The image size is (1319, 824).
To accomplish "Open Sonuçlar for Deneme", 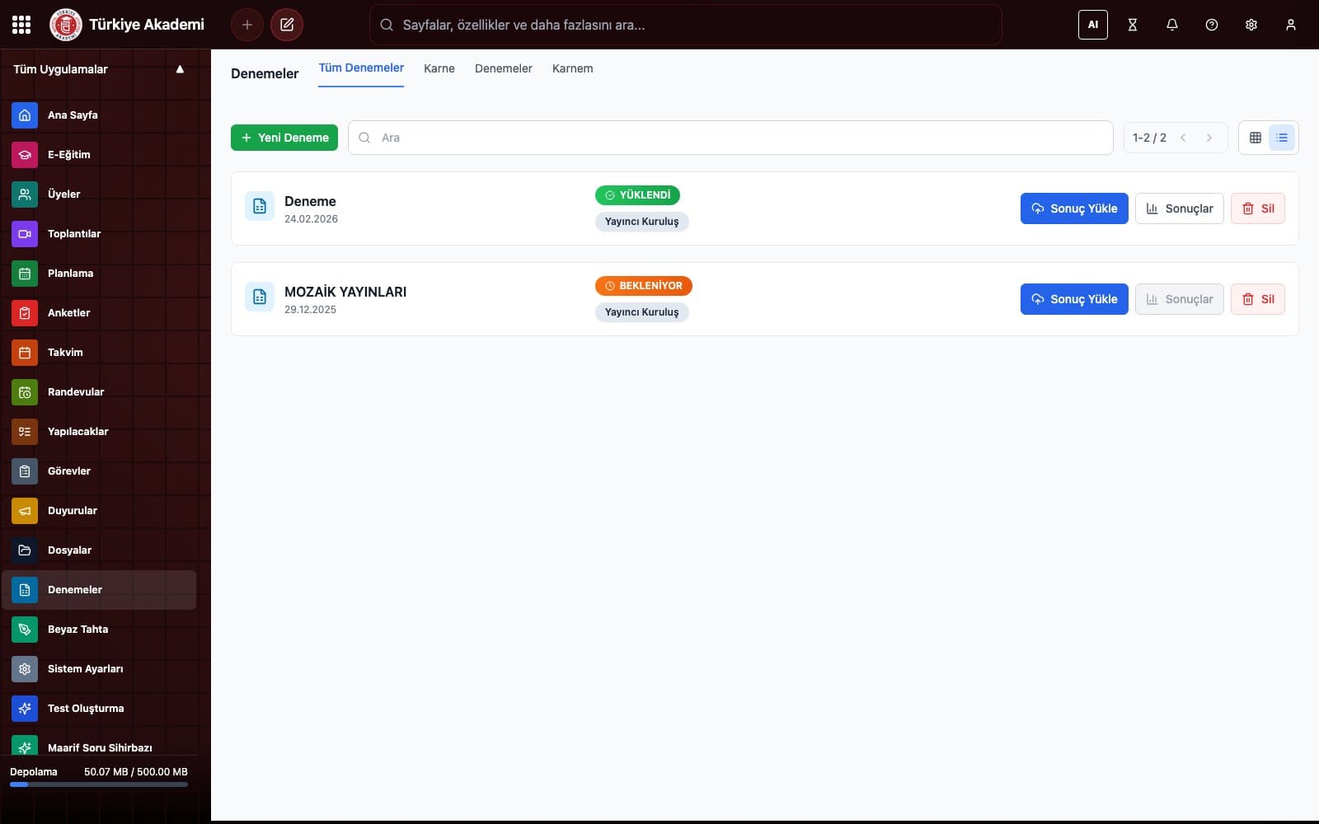I will tap(1180, 208).
